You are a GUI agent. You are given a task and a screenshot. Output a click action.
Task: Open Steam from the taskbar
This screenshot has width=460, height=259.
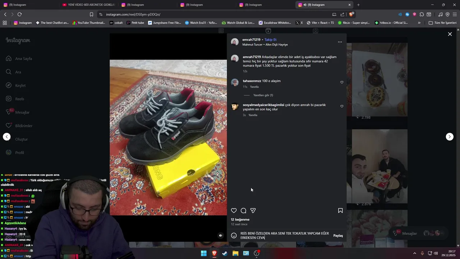225,253
